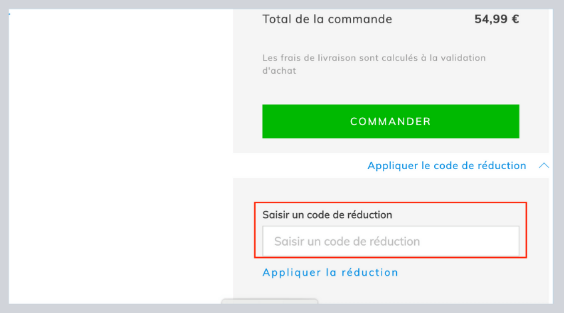This screenshot has width=564, height=313.
Task: Click the empty white panel on the left
Action: tap(120, 153)
